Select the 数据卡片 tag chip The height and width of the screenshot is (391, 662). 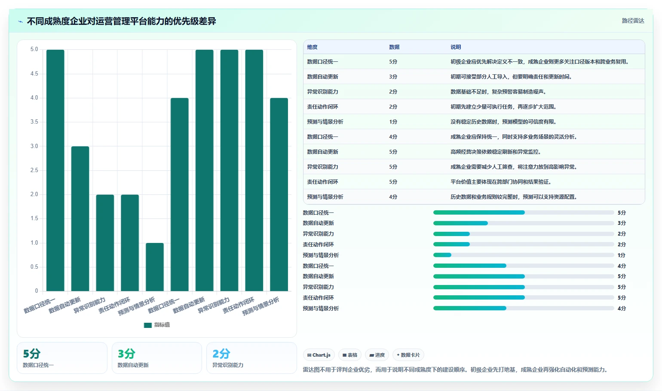408,355
